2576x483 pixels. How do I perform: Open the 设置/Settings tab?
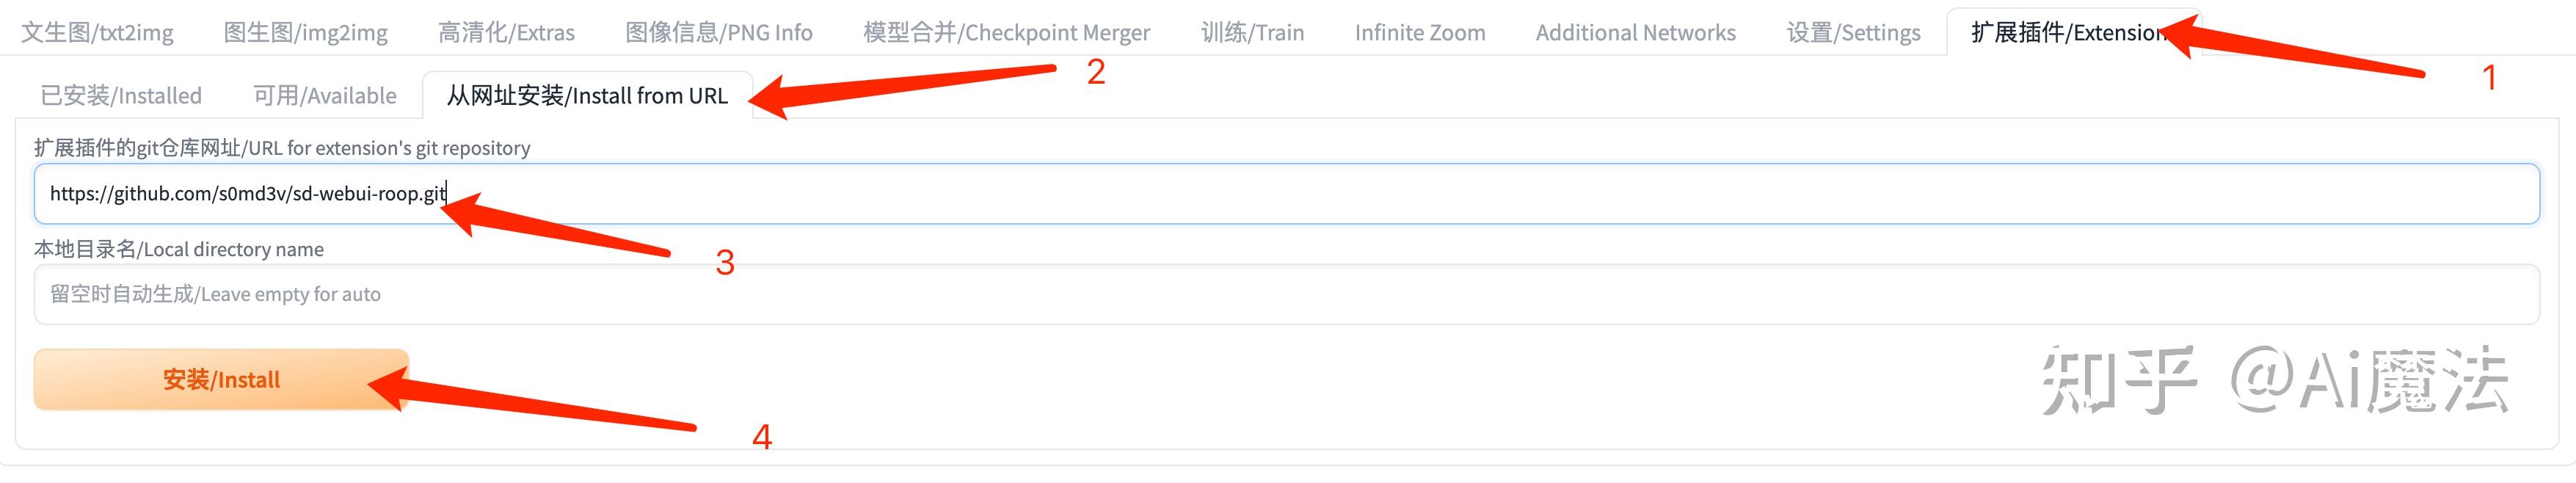tap(1853, 33)
